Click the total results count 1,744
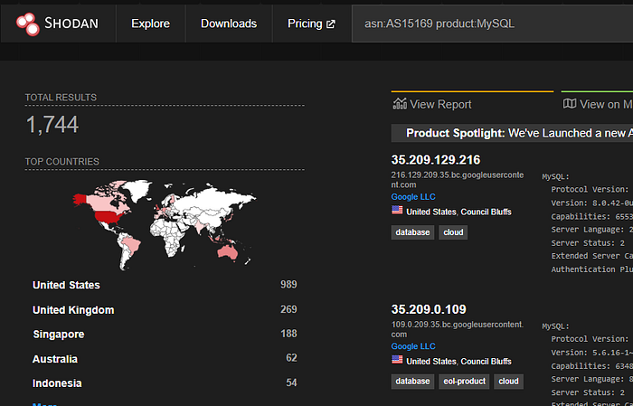Image resolution: width=633 pixels, height=406 pixels. (52, 124)
